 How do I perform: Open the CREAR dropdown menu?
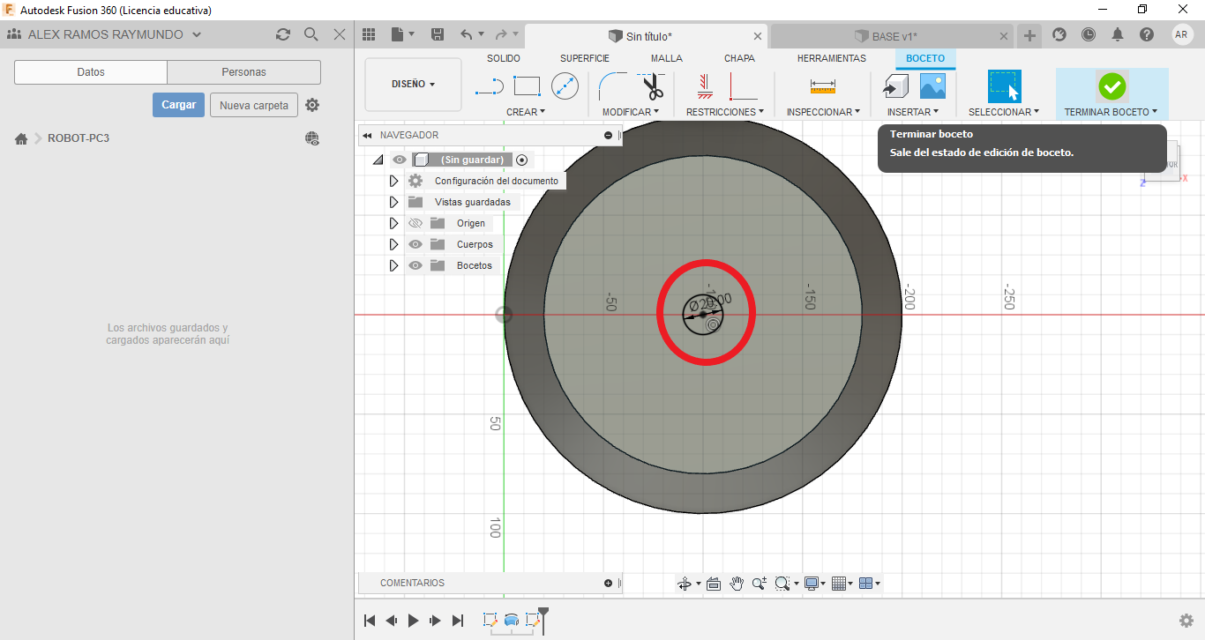526,112
